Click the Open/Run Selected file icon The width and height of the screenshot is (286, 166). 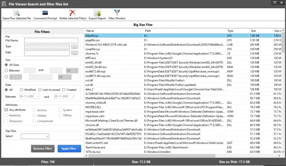[x=17, y=13]
